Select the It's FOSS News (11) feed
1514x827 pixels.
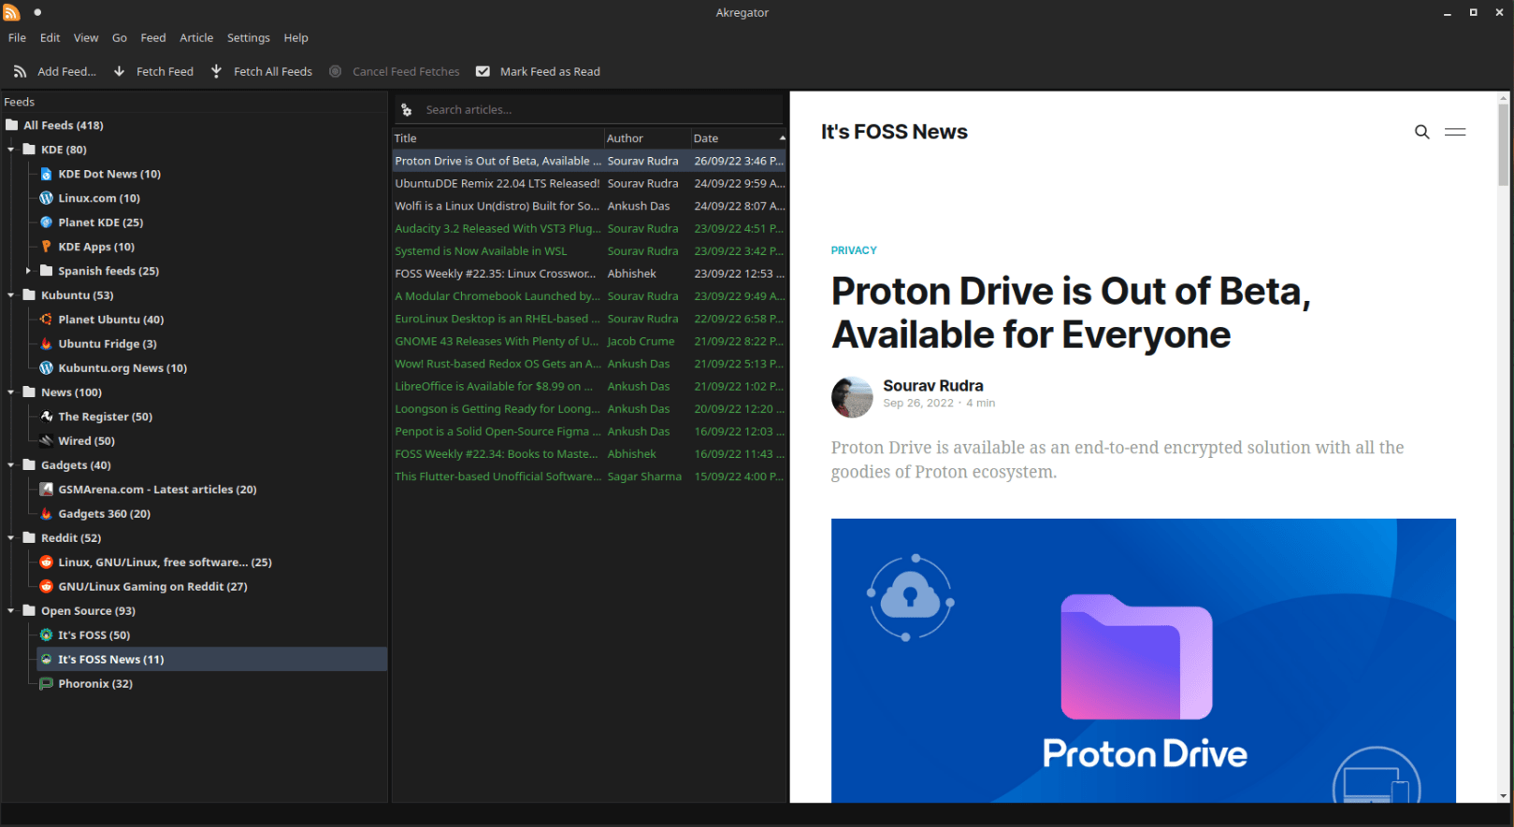tap(211, 660)
